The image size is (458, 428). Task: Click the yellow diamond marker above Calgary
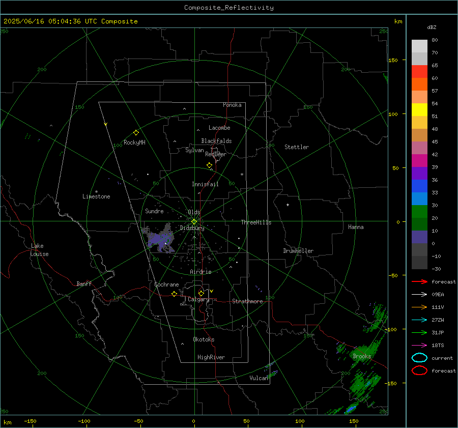click(x=201, y=293)
